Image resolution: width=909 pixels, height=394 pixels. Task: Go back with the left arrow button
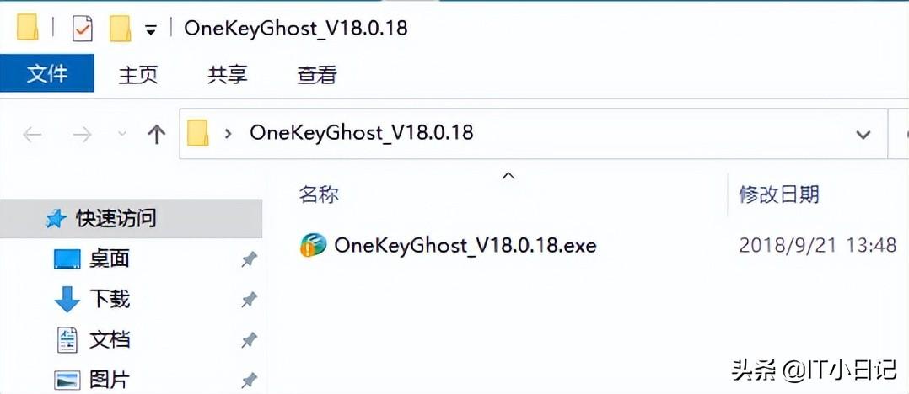pos(32,135)
